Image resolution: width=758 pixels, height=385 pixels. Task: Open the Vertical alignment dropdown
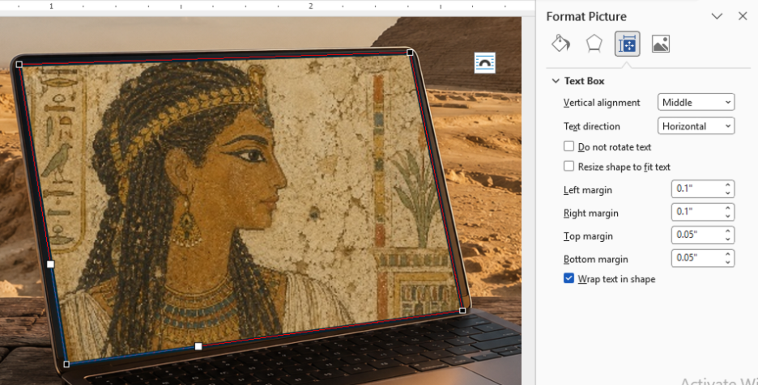point(696,103)
